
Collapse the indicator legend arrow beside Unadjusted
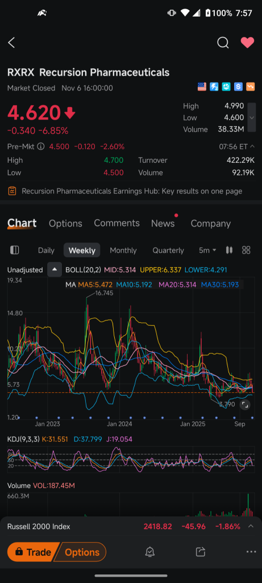pos(55,270)
